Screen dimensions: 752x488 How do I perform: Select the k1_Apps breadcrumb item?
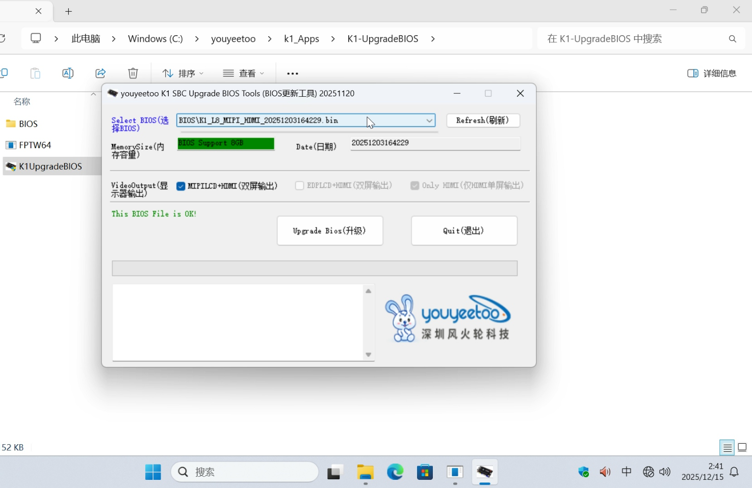point(301,39)
